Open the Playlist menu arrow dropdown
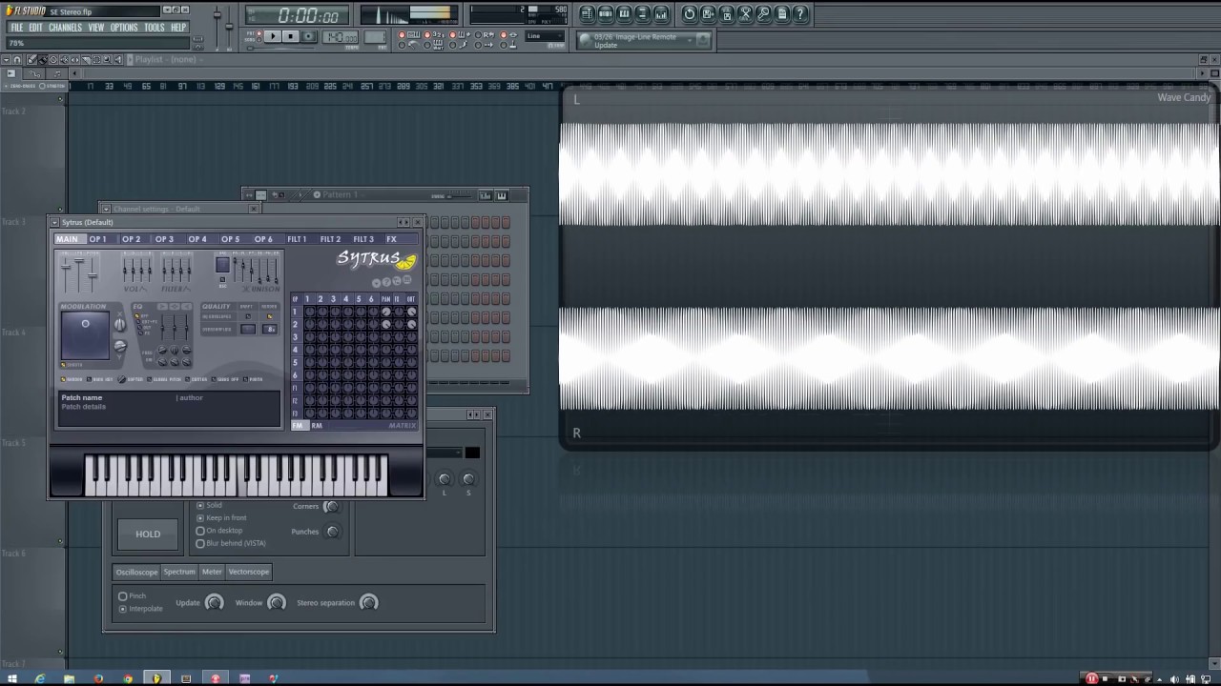 coord(6,59)
